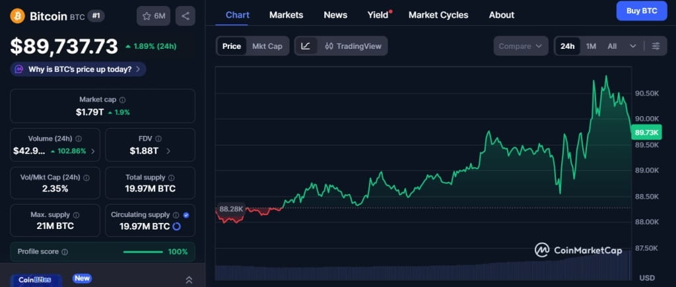Click the USD currency label on chart
676x287 pixels.
pos(646,278)
